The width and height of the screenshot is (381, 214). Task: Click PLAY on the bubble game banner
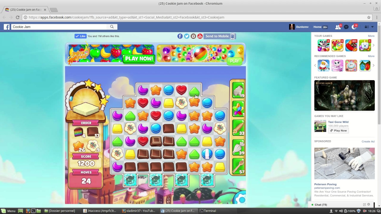(x=234, y=61)
